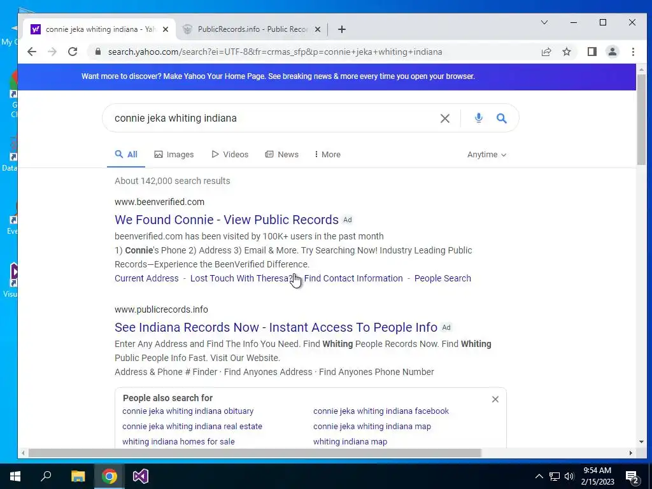Open the Current Address sublink
The height and width of the screenshot is (489, 652).
146,278
